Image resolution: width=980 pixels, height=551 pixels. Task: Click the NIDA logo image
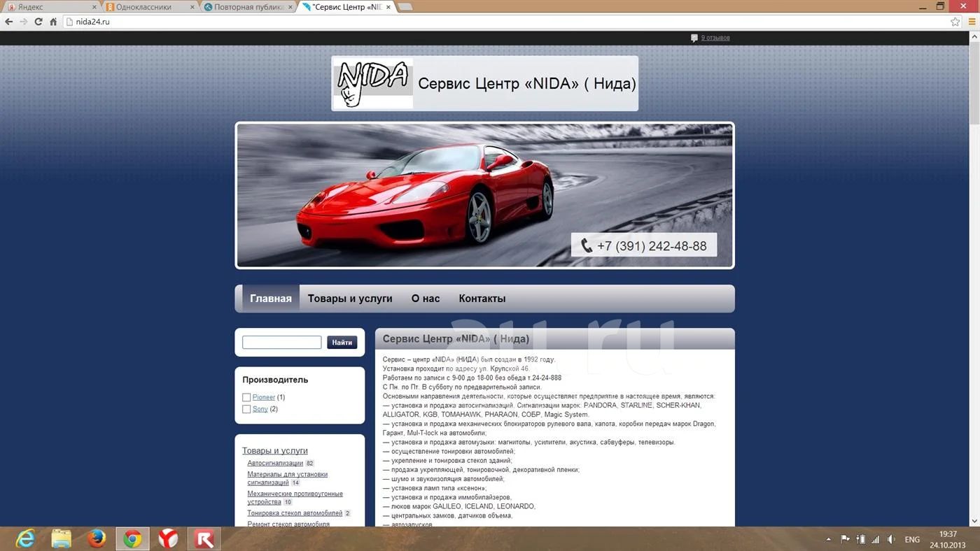[x=373, y=84]
